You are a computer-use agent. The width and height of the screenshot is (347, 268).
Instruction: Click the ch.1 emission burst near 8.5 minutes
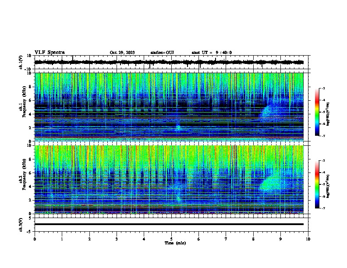point(269,112)
